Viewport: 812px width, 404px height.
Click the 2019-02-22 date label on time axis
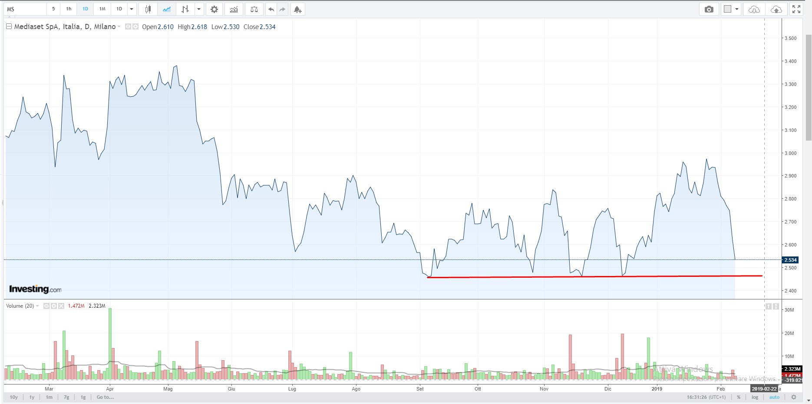click(764, 389)
